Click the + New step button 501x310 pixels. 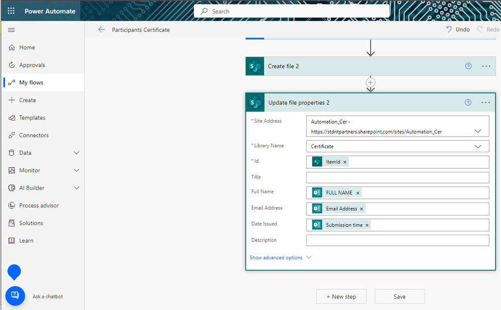click(341, 296)
